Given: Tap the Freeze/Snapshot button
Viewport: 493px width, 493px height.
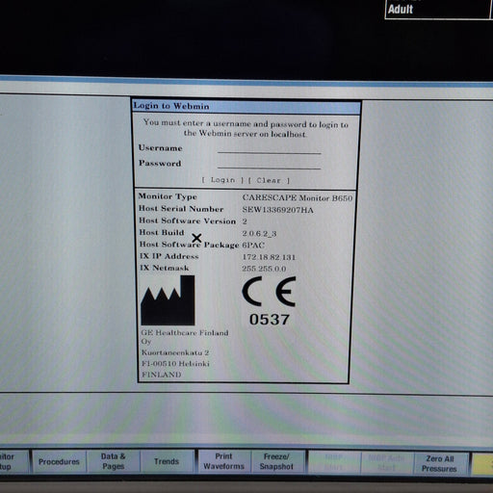Looking at the screenshot, I should pyautogui.click(x=276, y=461).
